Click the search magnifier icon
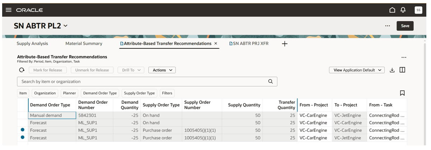431x150 pixels. pos(270,81)
